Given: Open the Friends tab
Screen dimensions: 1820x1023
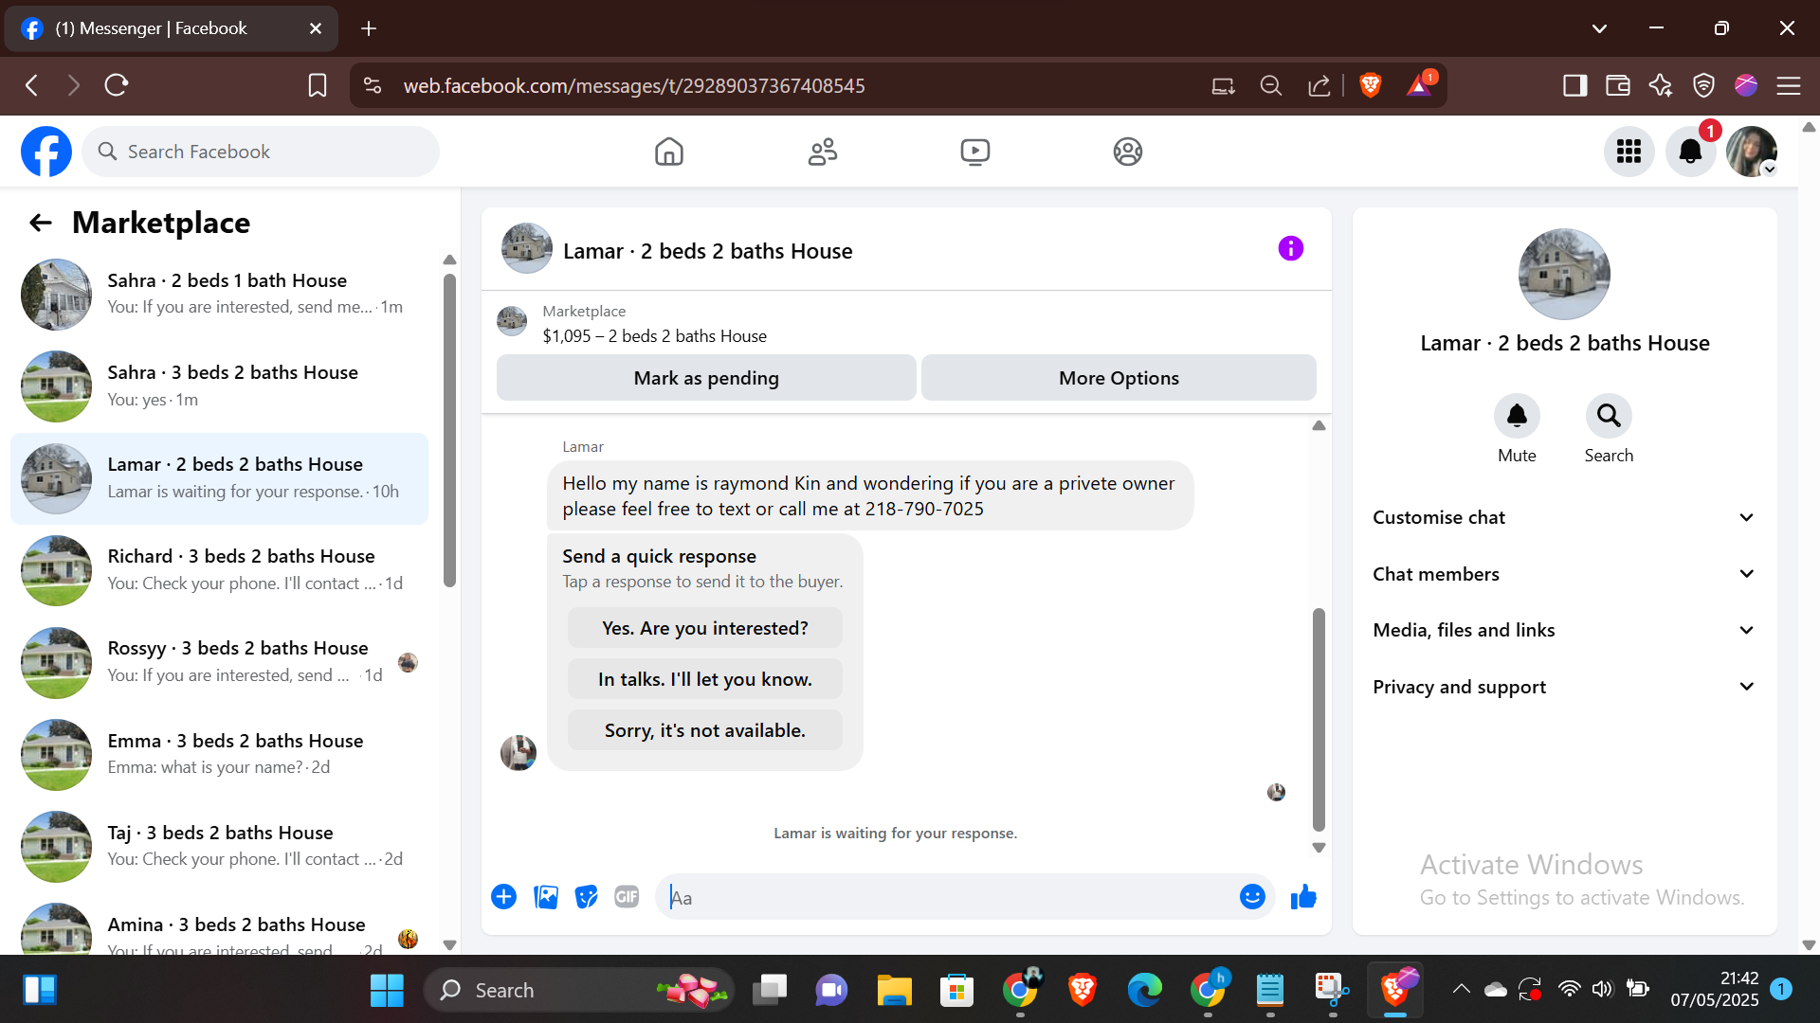Looking at the screenshot, I should pos(822,152).
